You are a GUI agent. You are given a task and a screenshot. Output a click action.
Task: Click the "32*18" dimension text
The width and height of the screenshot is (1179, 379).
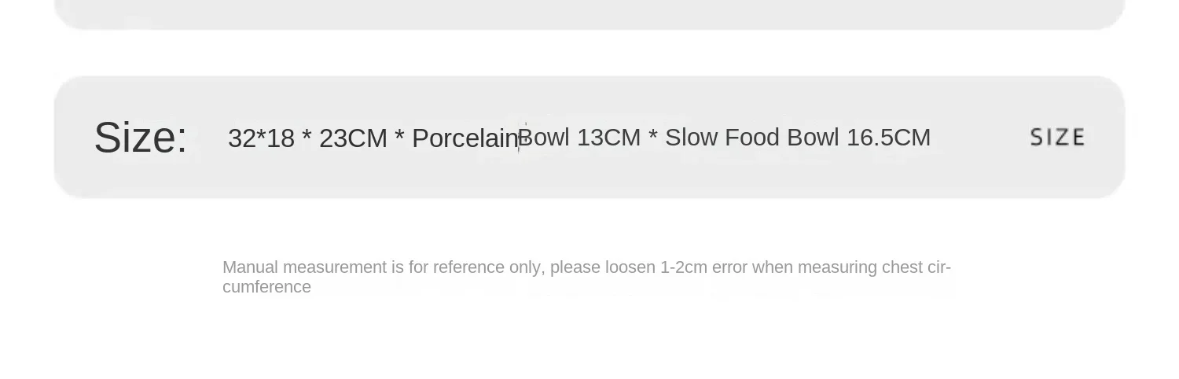point(261,138)
